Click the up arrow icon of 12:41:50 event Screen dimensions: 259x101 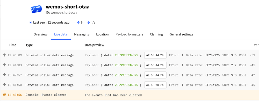click(4, 85)
